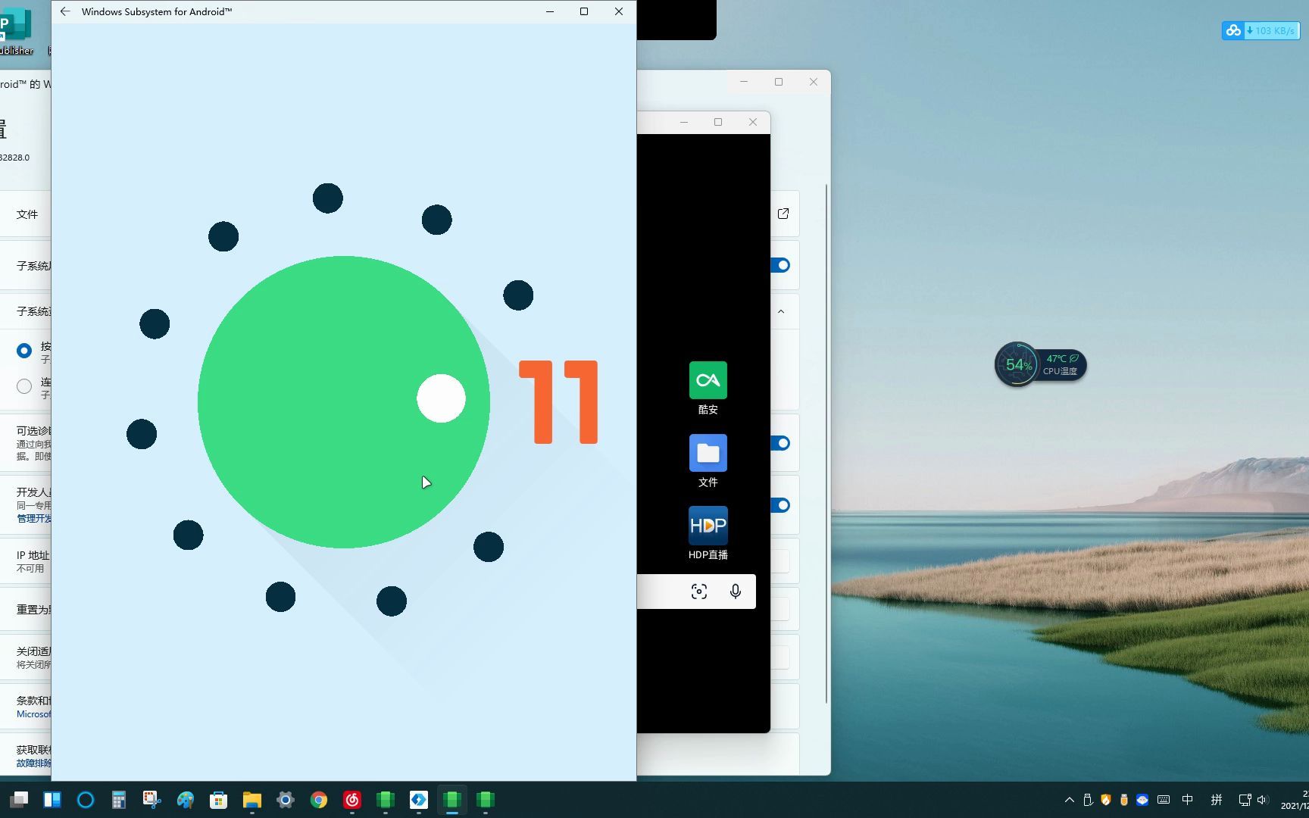Launch Google Chrome from the taskbar

(319, 800)
